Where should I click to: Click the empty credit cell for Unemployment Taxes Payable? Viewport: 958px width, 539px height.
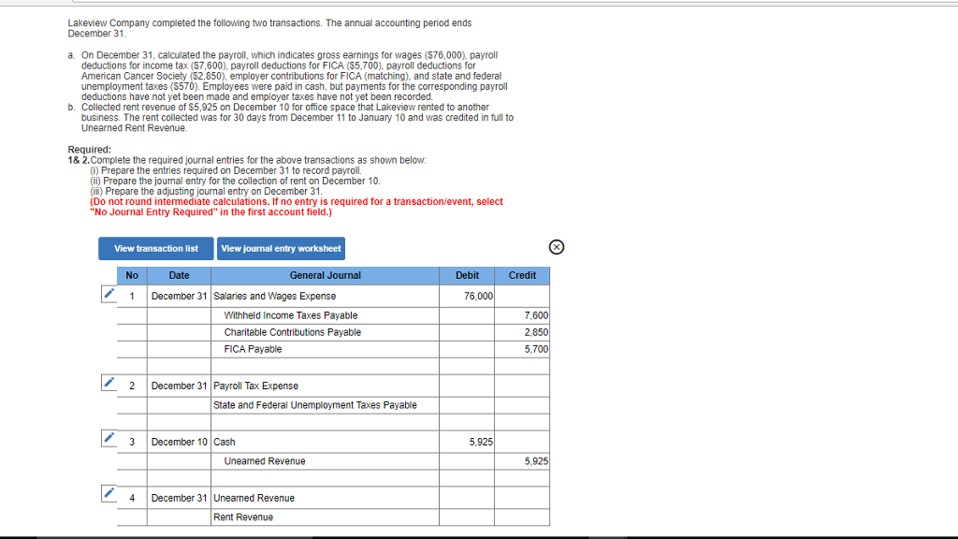522,405
